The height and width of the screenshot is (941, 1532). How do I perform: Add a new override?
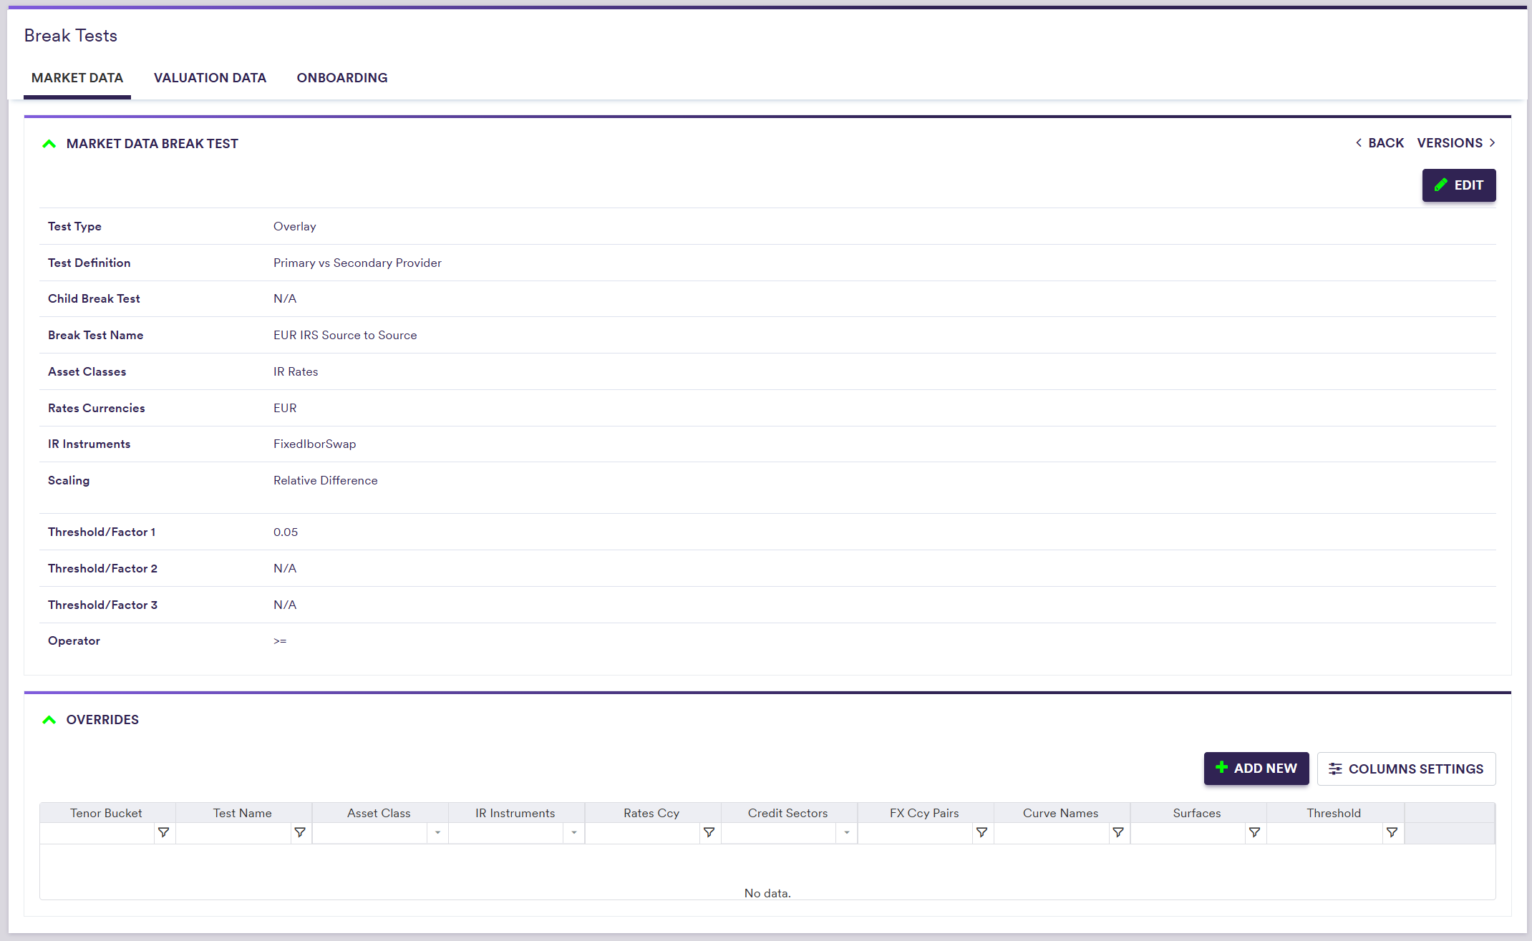pyautogui.click(x=1256, y=769)
